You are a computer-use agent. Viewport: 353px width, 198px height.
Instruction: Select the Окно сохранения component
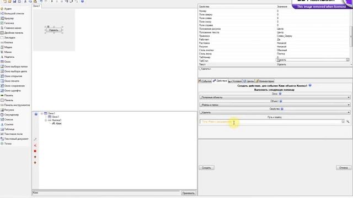coord(13,86)
